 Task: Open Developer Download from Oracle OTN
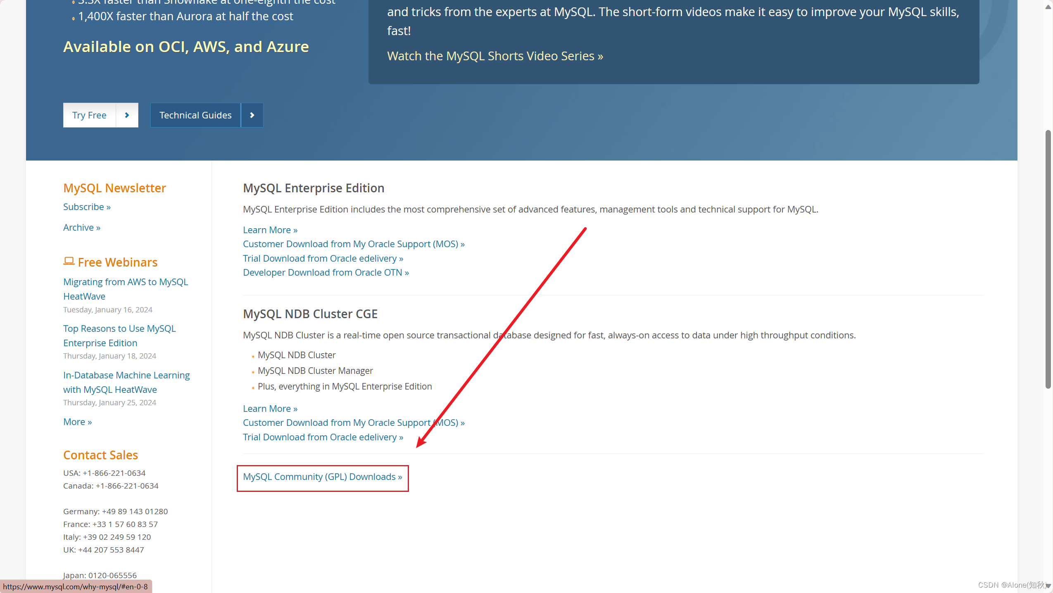pyautogui.click(x=326, y=272)
